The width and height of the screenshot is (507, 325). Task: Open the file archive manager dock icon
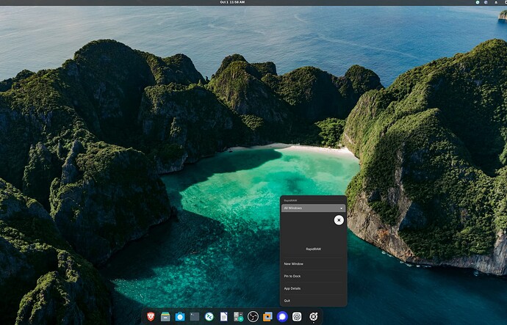tap(165, 317)
